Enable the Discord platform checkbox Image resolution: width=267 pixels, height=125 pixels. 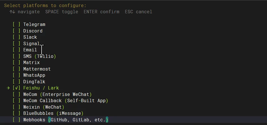(x=16, y=31)
